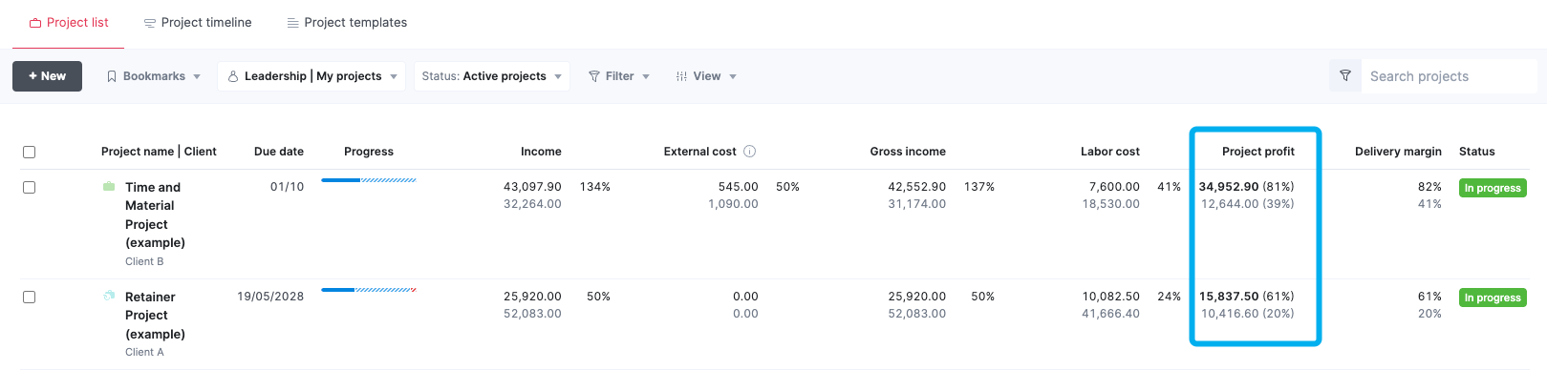The width and height of the screenshot is (1547, 370).
Task: Click the Project templates list icon
Action: click(293, 23)
